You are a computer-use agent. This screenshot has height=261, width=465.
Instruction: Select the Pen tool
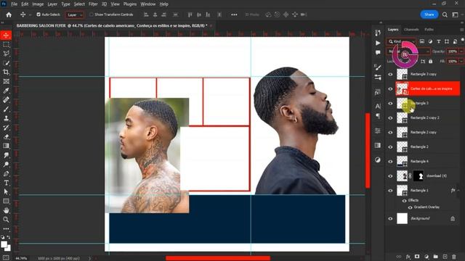coord(6,174)
